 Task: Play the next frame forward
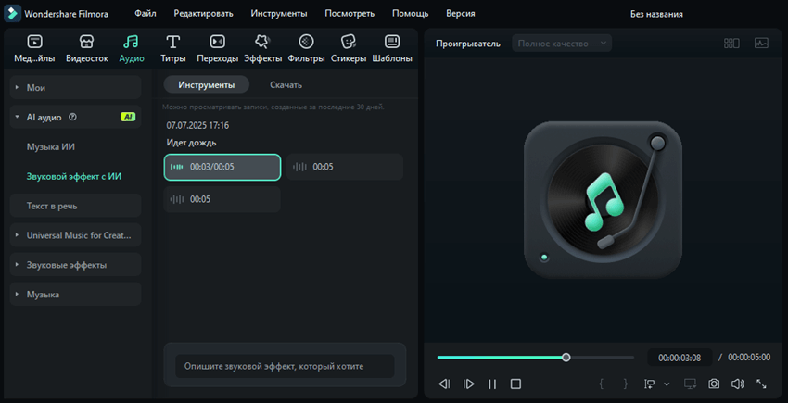468,384
